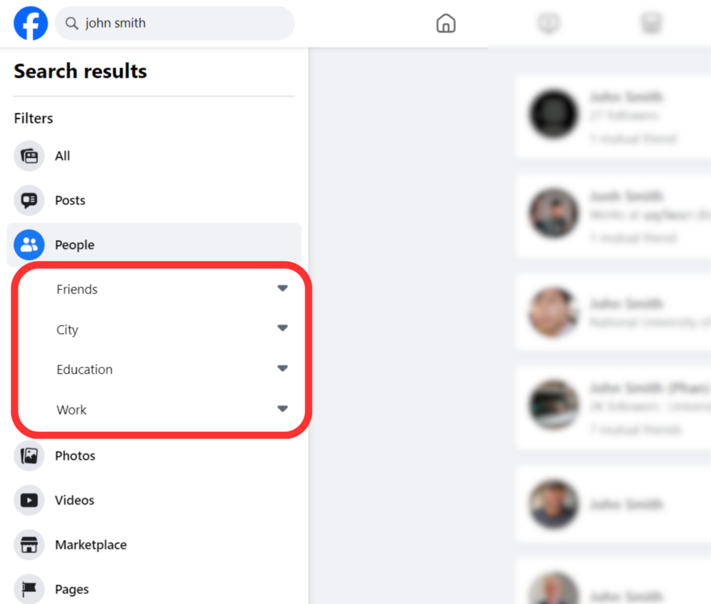The width and height of the screenshot is (711, 604).
Task: Open the first John Smith profile result
Action: point(627,97)
